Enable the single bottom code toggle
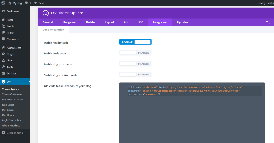Image resolution: width=274 pixels, height=143 pixels. [x=135, y=74]
